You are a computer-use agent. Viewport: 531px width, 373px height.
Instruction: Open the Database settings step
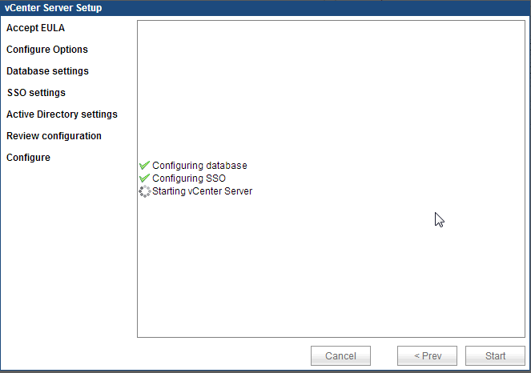coord(47,71)
